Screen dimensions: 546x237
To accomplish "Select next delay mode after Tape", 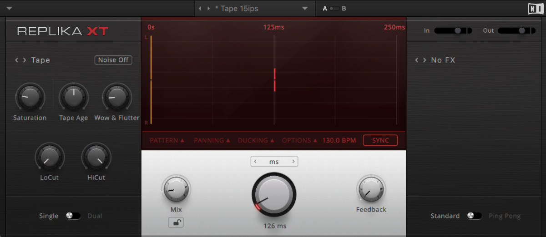I will [25, 60].
